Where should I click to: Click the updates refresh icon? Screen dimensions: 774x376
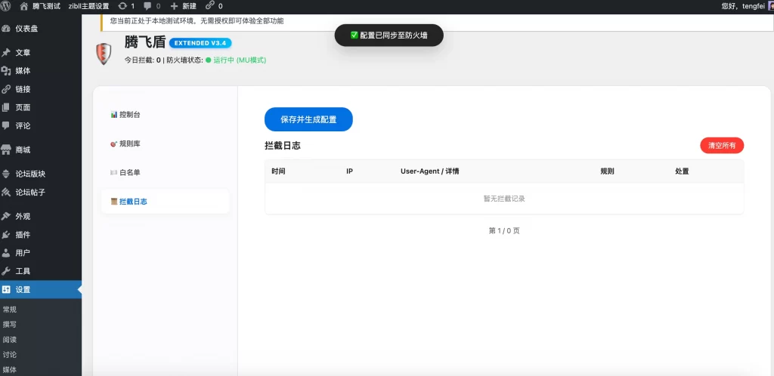[122, 6]
